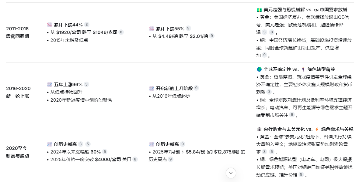Open citation 9 next to 累计下跌55%
This screenshot has width=356, height=182.
pos(188,29)
